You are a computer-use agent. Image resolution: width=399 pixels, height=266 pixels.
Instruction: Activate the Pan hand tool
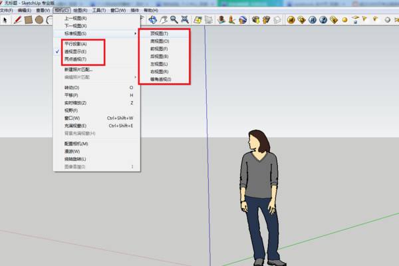(164, 20)
